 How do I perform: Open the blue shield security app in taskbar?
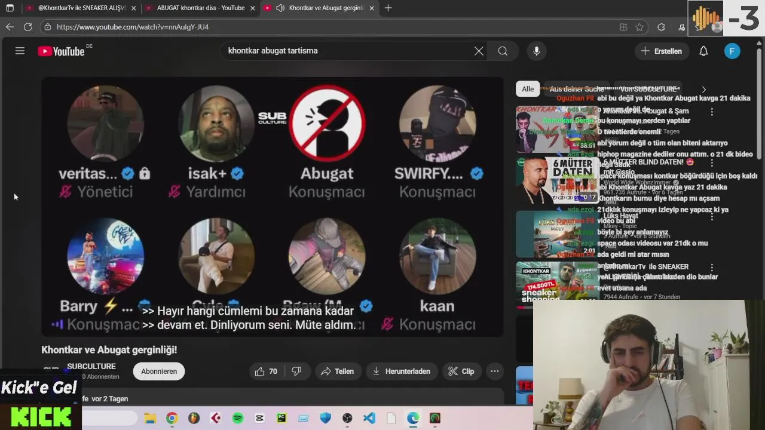coord(325,418)
